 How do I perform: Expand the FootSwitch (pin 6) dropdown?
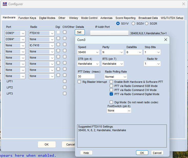pos(119,110)
